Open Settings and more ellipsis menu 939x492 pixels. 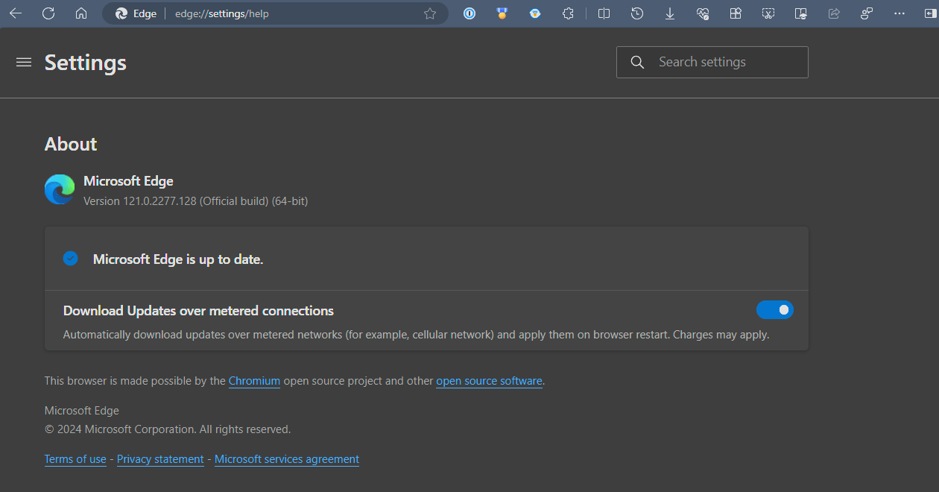[900, 13]
